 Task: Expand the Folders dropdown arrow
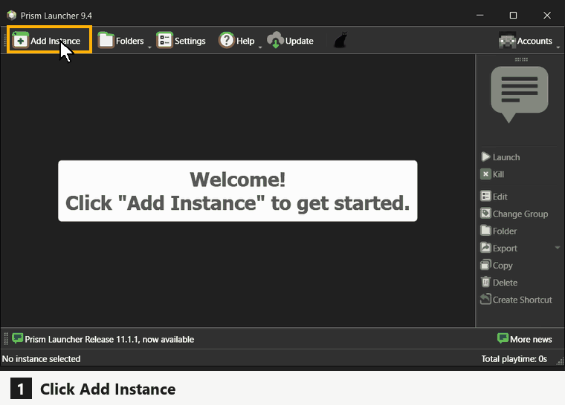tap(149, 47)
